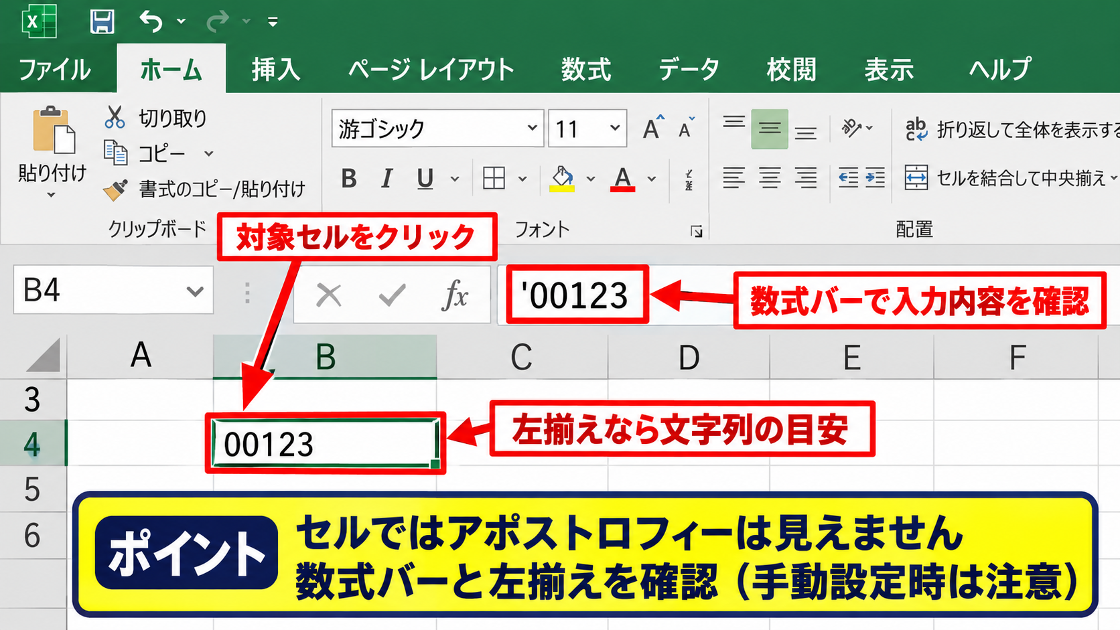Expand the コピー dropdown arrow
Screen dimensions: 1120x630
pos(209,154)
